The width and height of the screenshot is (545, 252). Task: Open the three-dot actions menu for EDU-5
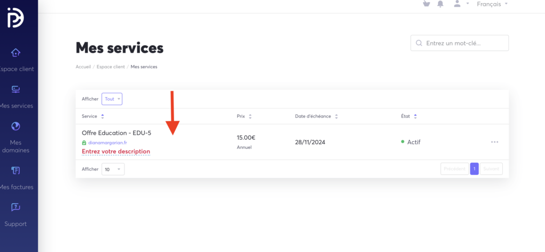point(495,142)
